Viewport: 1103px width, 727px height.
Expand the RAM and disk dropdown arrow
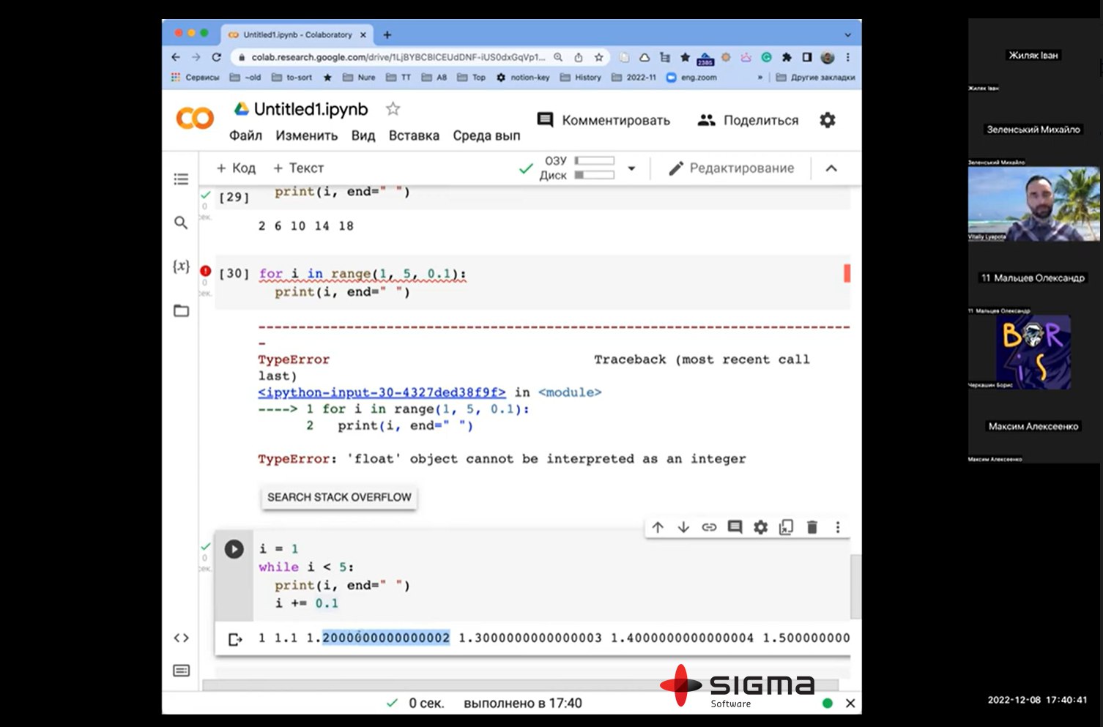click(x=631, y=168)
